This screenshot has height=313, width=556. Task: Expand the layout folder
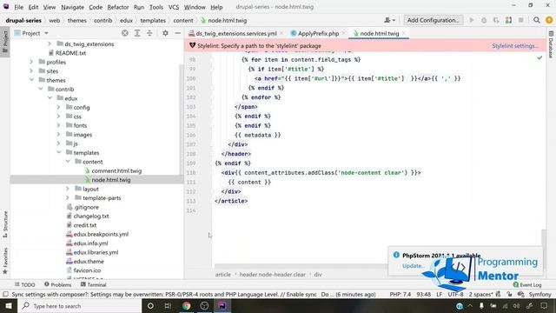tap(68, 189)
